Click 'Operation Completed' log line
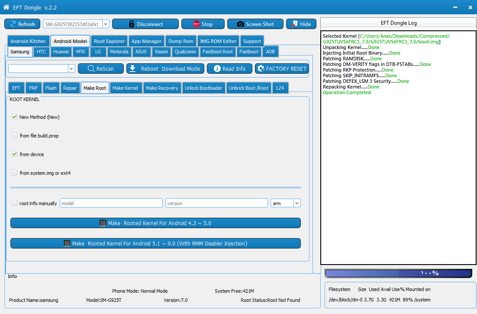The width and height of the screenshot is (477, 314). pyautogui.click(x=347, y=92)
